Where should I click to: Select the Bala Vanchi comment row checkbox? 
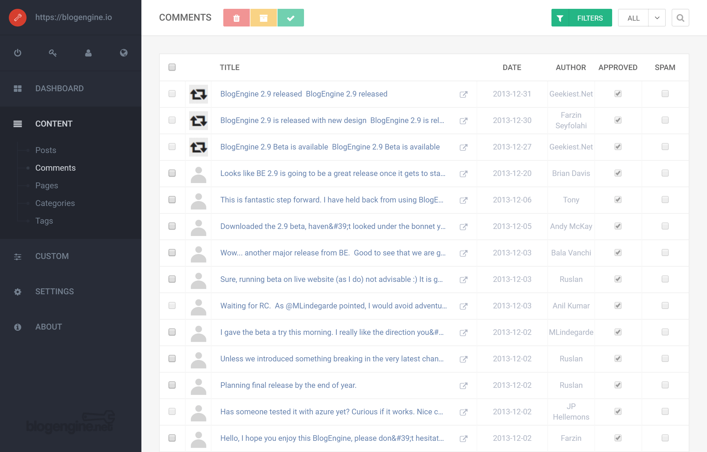coord(172,252)
